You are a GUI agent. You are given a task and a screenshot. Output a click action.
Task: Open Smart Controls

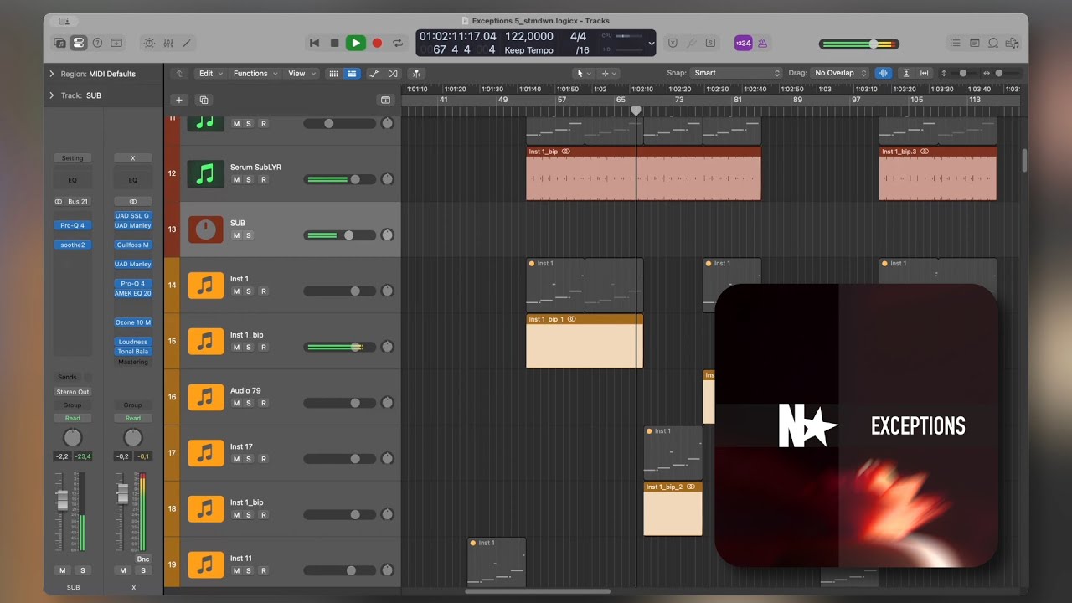(x=149, y=43)
